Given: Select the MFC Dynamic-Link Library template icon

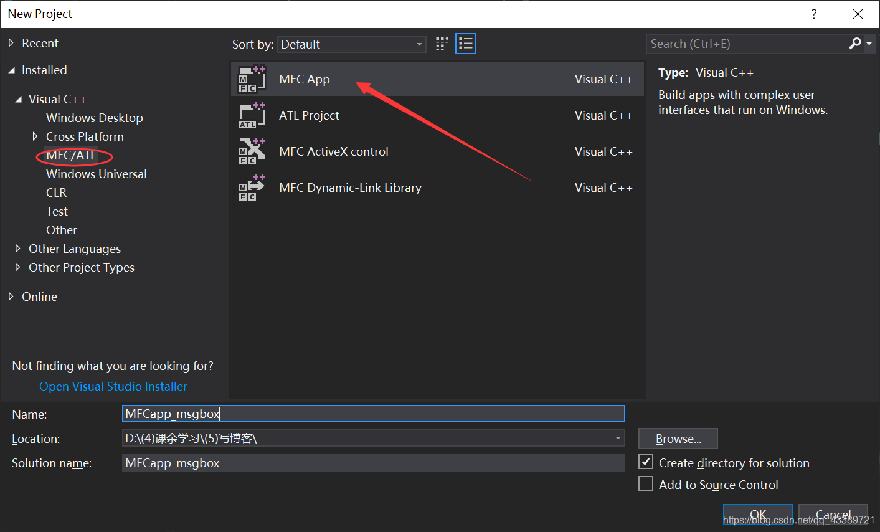Looking at the screenshot, I should click(252, 188).
